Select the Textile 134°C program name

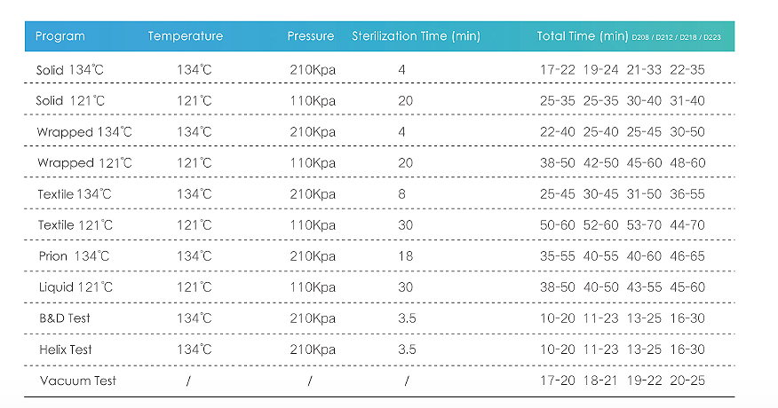coord(75,194)
